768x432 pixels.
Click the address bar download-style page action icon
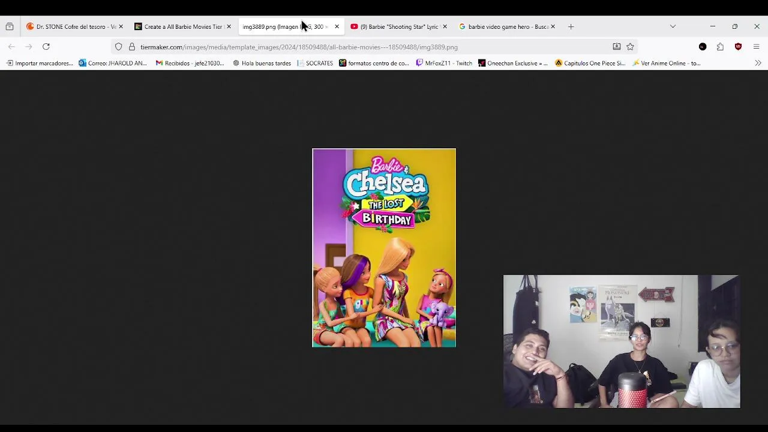(616, 47)
